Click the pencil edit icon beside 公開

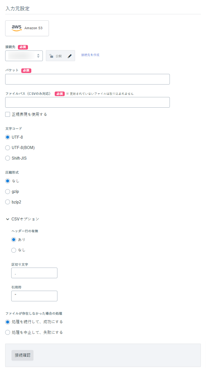pos(70,56)
